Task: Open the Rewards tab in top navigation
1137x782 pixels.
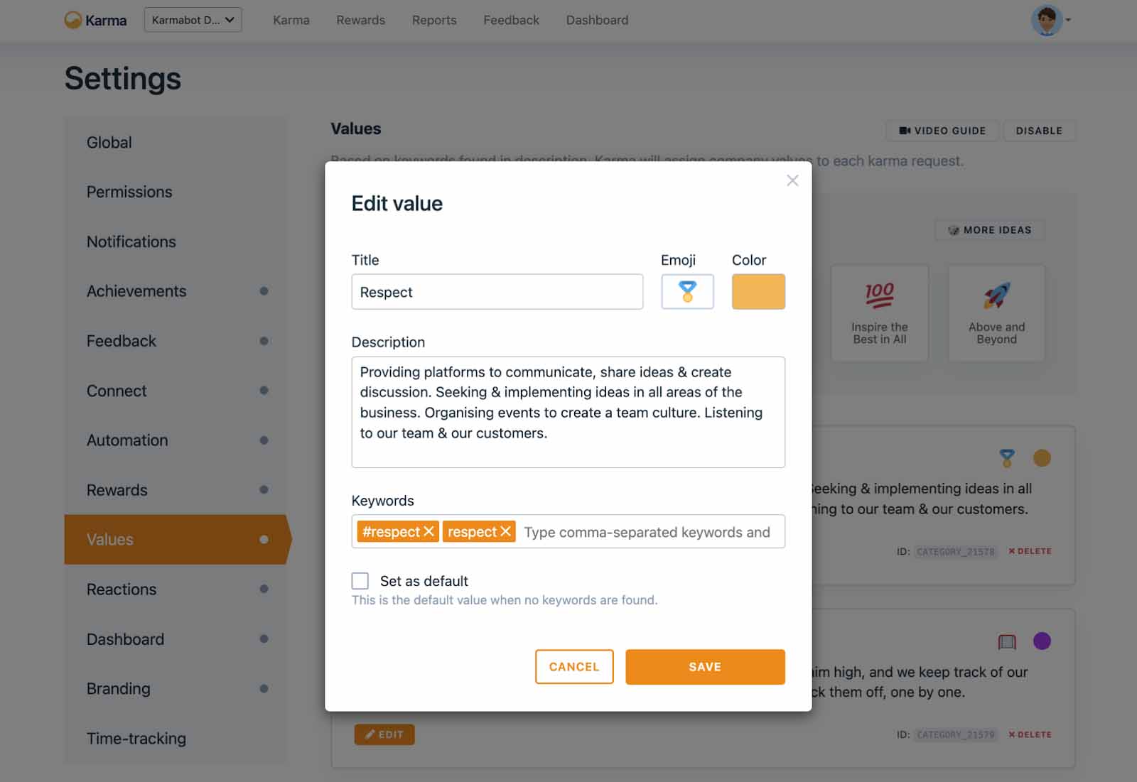Action: coord(360,20)
